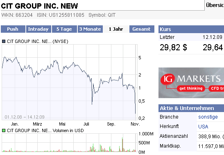Show the 3 Monate chart
The height and width of the screenshot is (155, 224).
90,29
